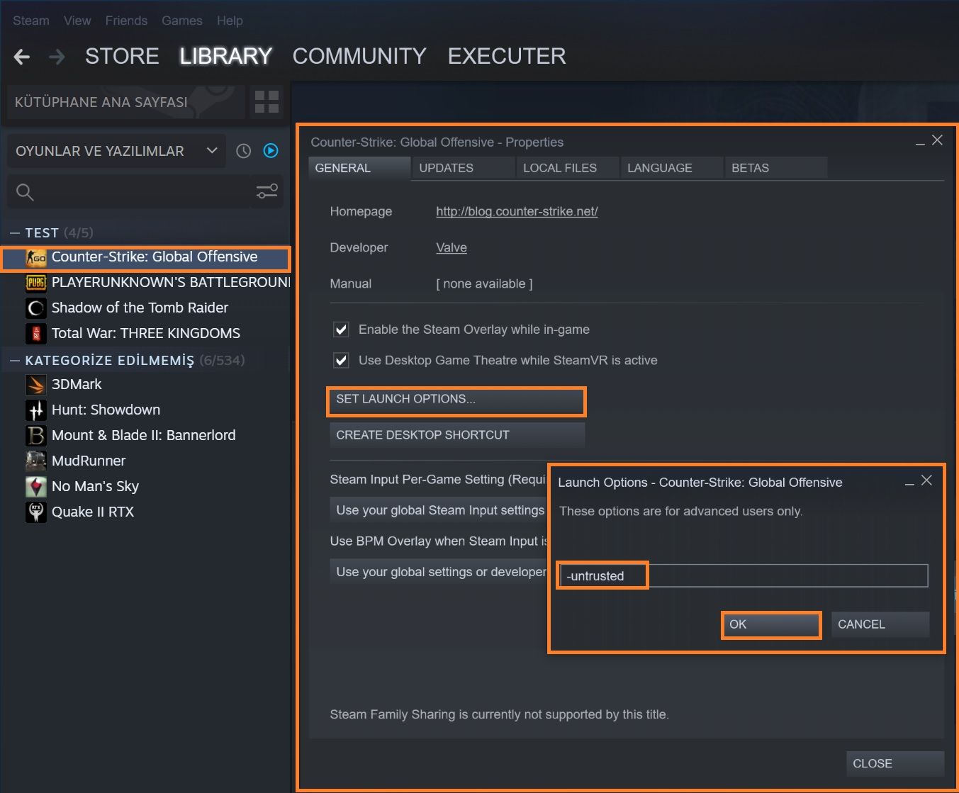The image size is (959, 793).
Task: Switch to the LANGUAGE tab
Action: click(x=672, y=168)
